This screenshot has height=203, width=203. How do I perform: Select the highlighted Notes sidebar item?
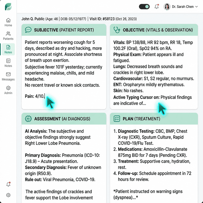coord(8,49)
